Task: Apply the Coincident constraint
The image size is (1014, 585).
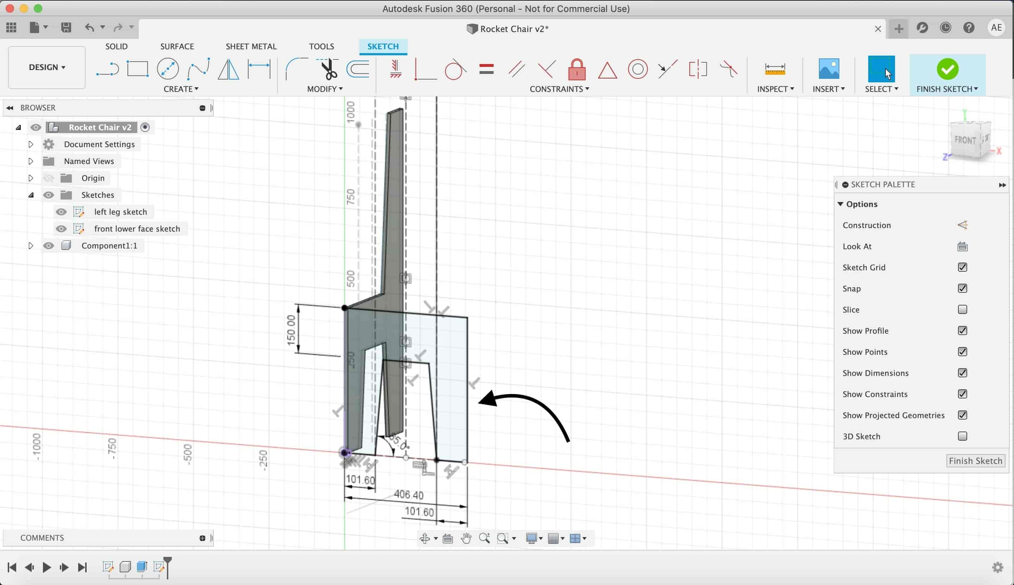Action: [425, 69]
